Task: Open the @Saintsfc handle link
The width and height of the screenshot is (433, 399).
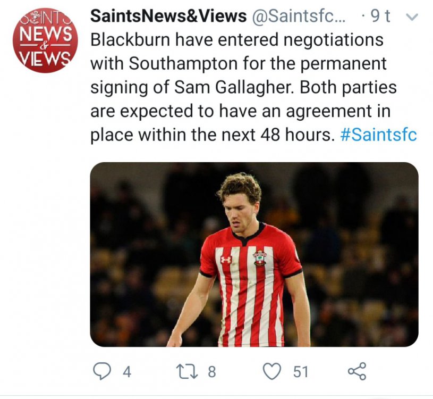Action: pyautogui.click(x=299, y=16)
